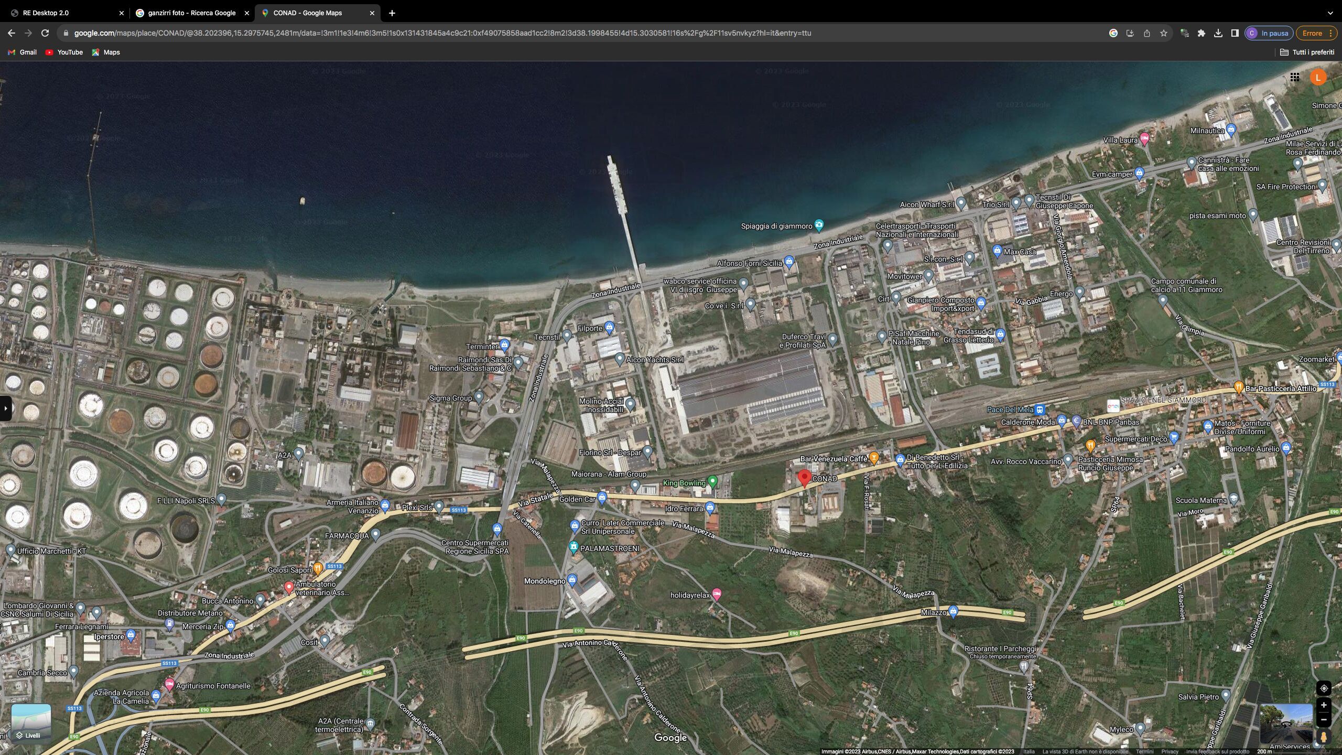
Task: Click the King Bowling map marker
Action: (x=712, y=480)
